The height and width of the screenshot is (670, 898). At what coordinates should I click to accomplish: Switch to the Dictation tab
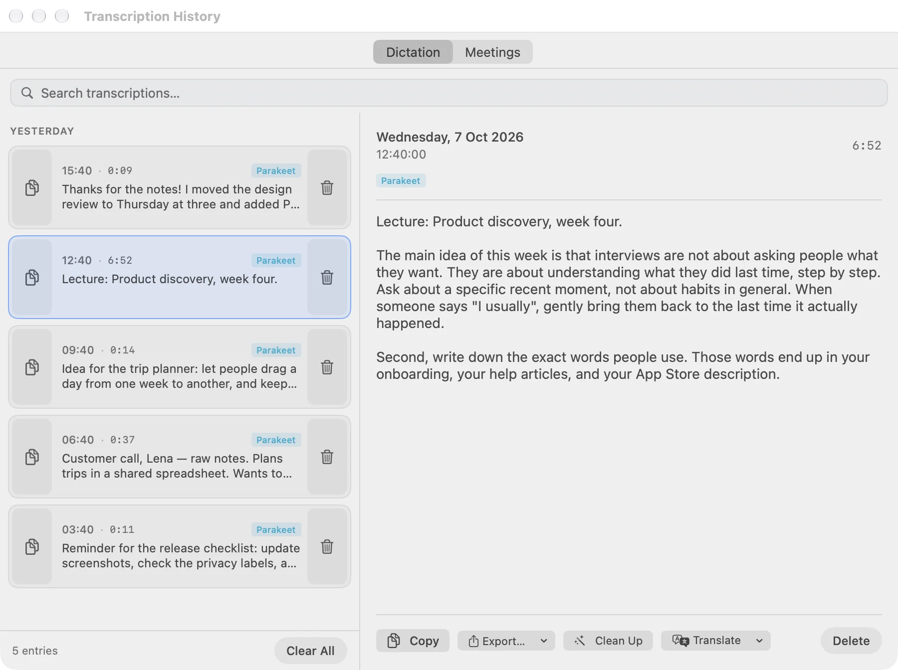[x=413, y=52]
